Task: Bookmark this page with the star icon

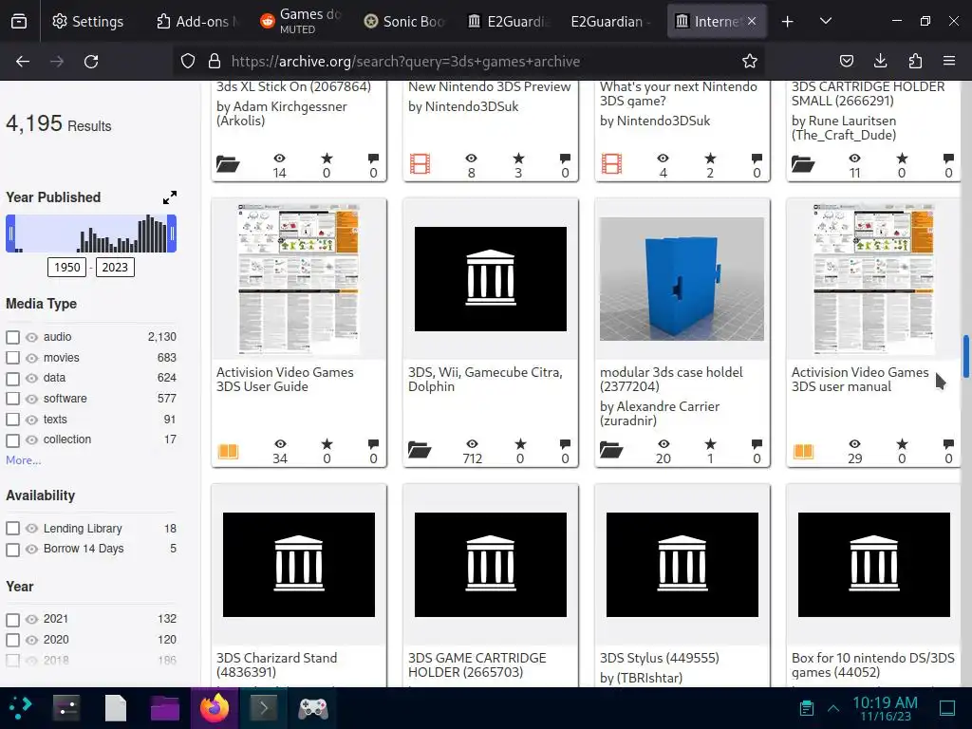Action: click(750, 62)
